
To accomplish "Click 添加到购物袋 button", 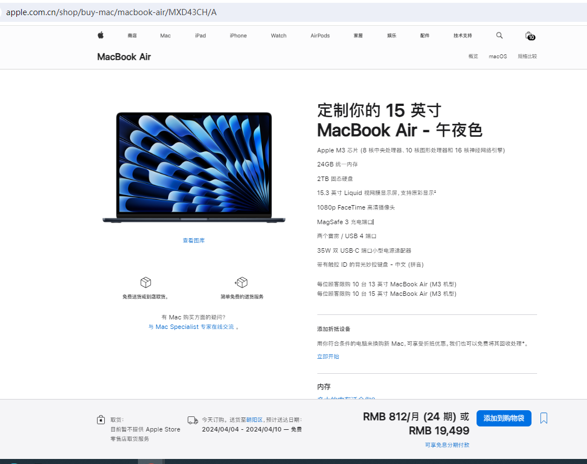I will pos(504,418).
